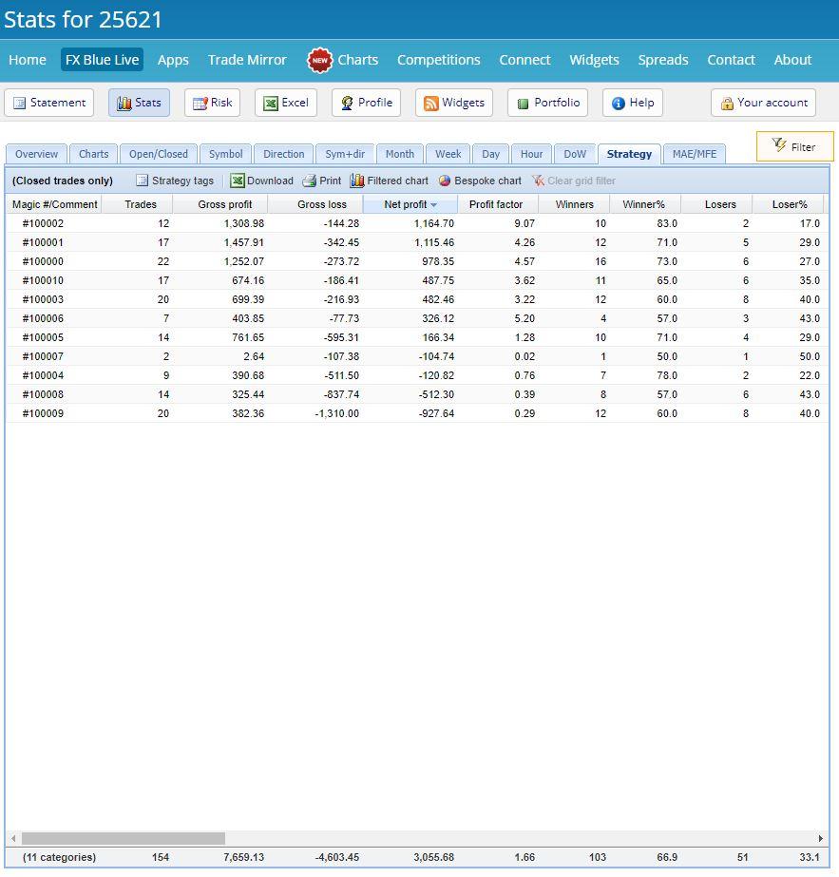Click the Your account button label
839x877 pixels.
click(x=772, y=103)
